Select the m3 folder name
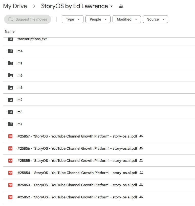Image resolution: width=195 pixels, height=206 pixels. coord(20,112)
